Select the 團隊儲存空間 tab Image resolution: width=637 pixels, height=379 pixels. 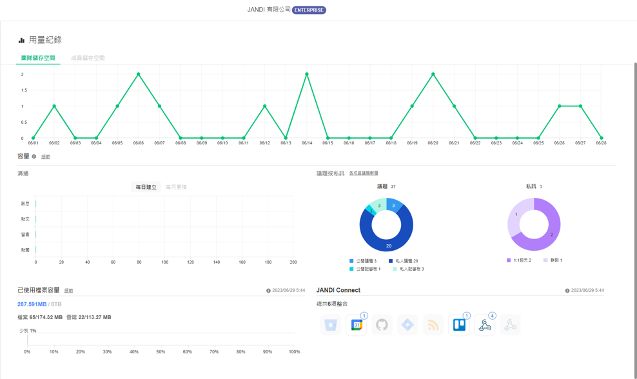(38, 58)
